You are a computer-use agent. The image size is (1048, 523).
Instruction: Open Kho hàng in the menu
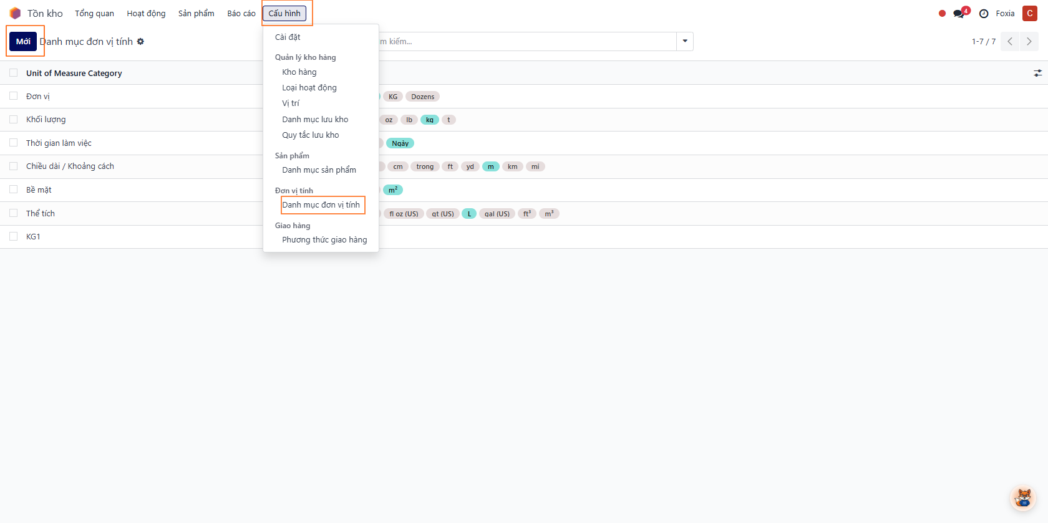pos(299,72)
